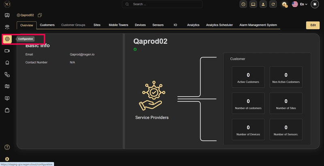The image size is (324, 166).
Task: Click the Contact Number N/A value
Action: (x=72, y=62)
